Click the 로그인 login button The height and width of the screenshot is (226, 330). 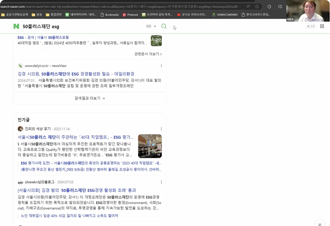311,26
